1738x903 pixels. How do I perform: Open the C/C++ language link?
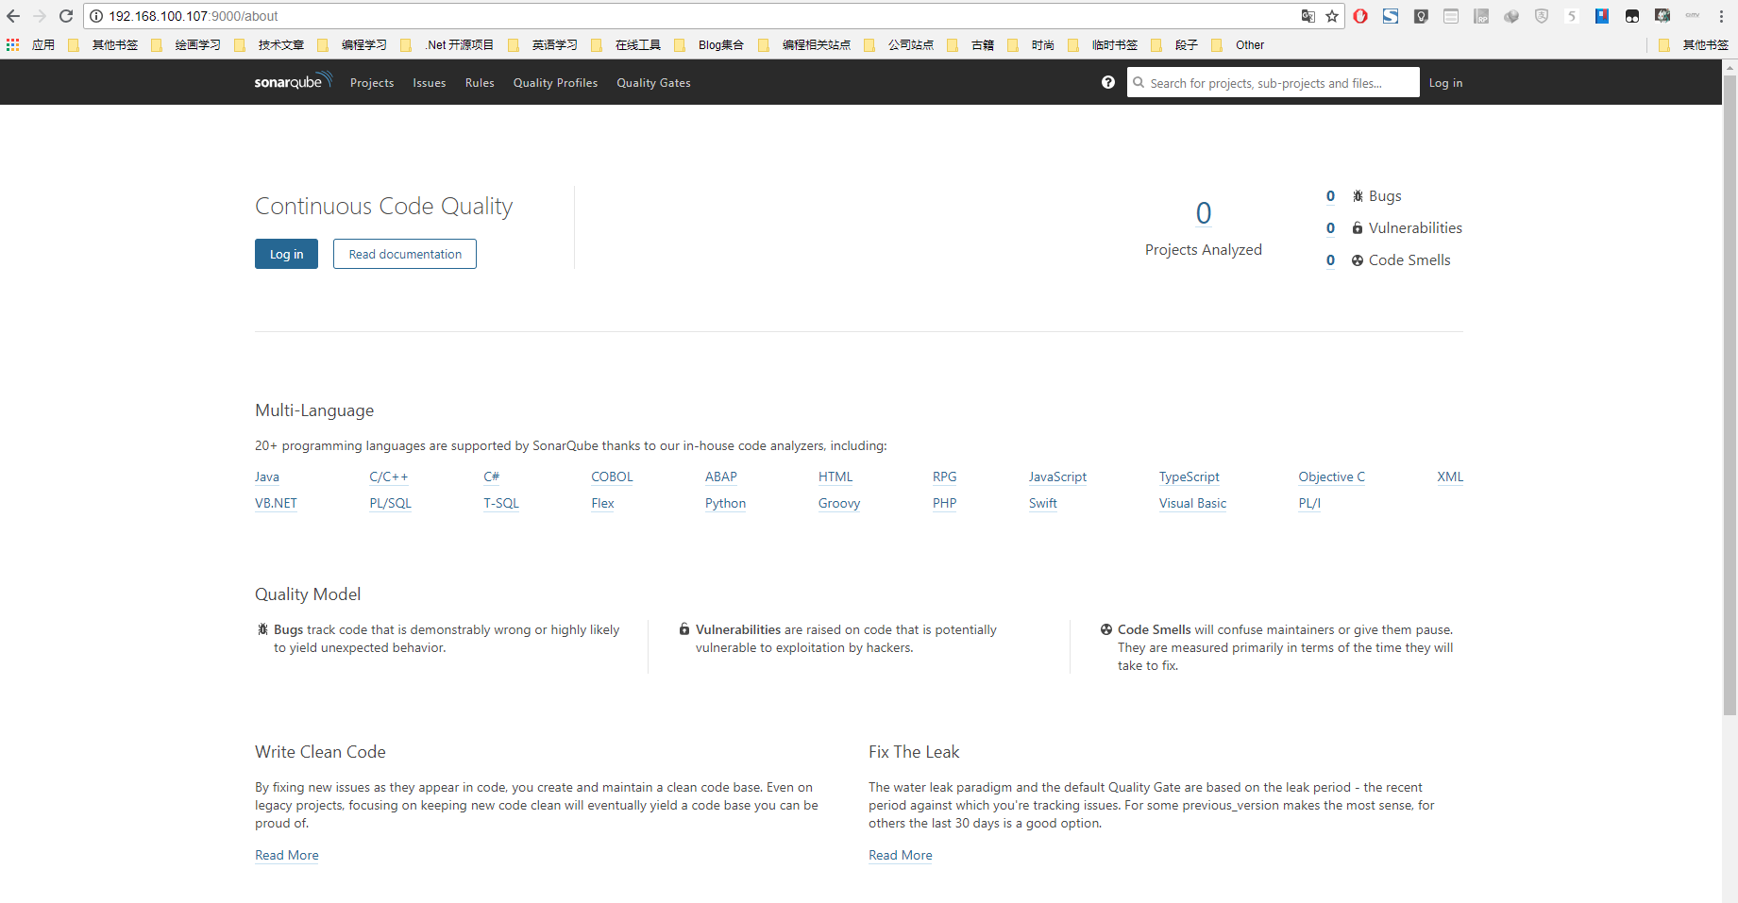pyautogui.click(x=389, y=477)
